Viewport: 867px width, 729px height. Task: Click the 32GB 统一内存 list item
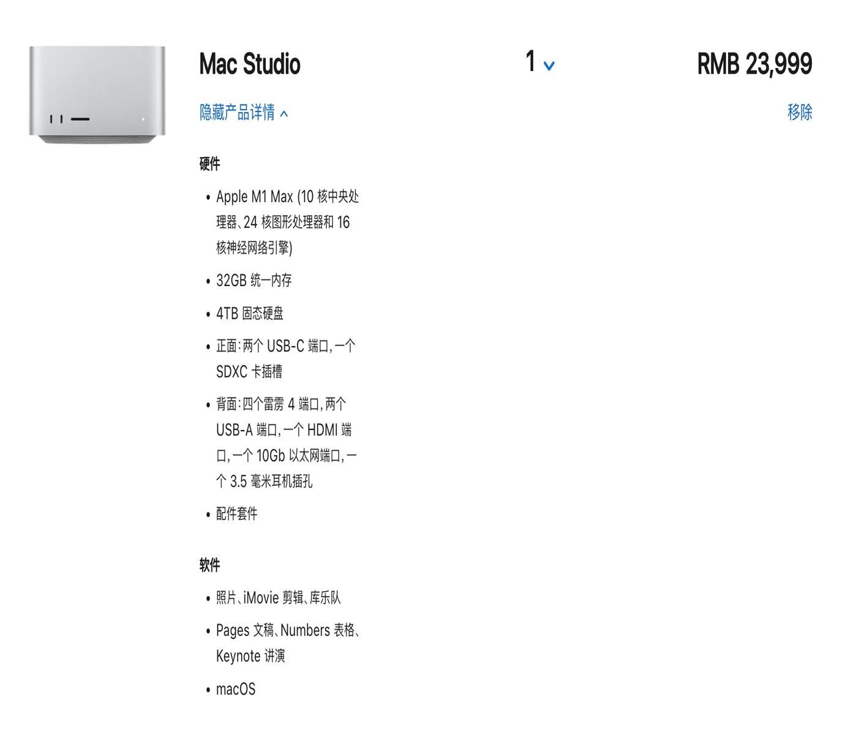point(253,281)
